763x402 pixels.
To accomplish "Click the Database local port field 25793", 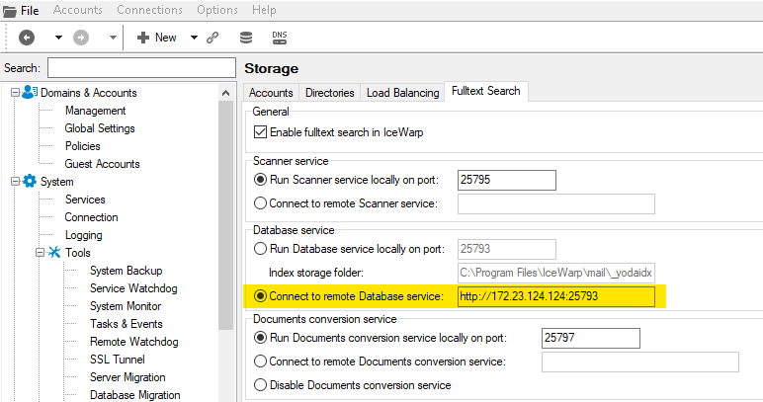I will tap(507, 249).
